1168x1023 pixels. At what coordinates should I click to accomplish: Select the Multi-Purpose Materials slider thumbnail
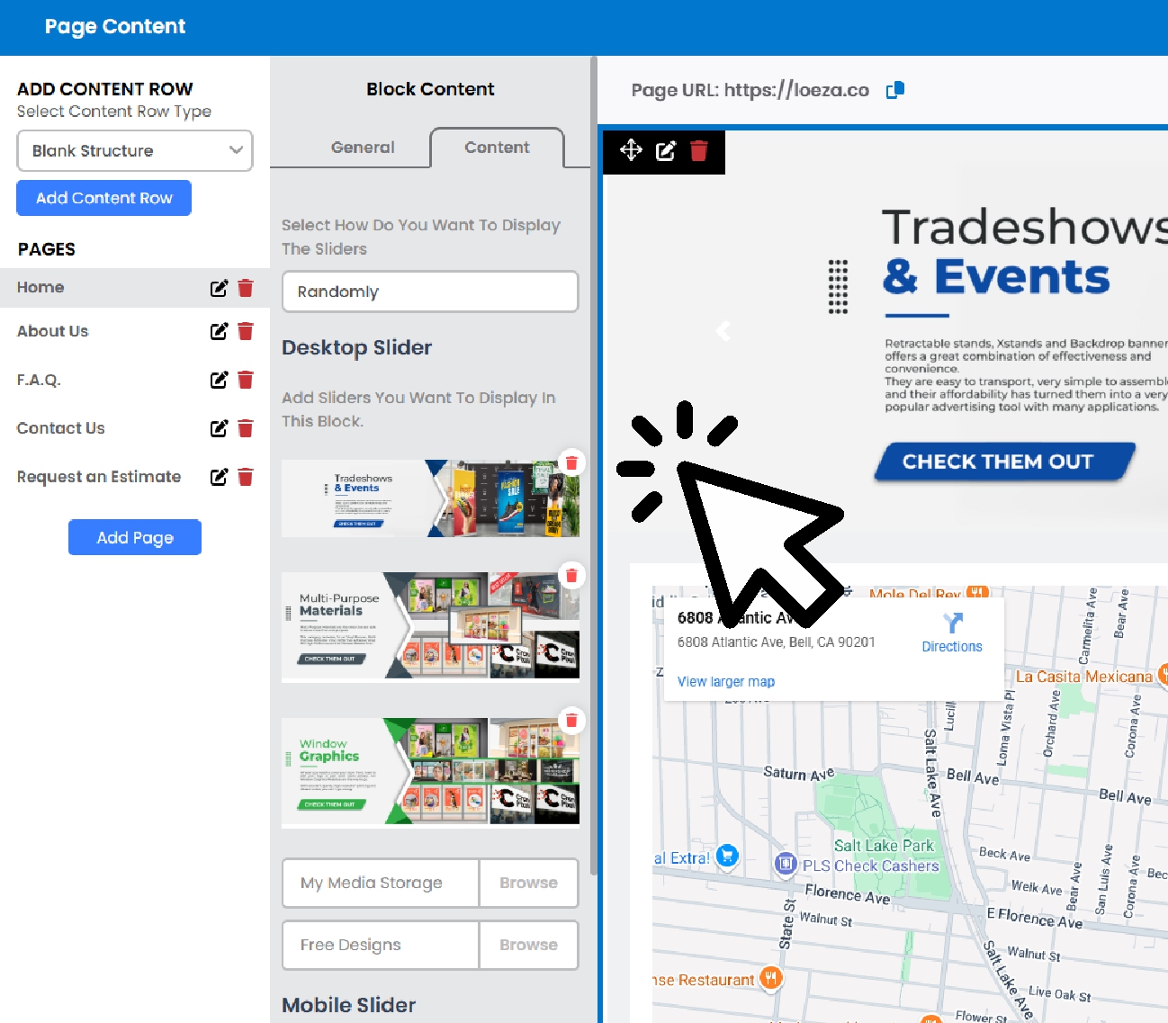coord(430,625)
